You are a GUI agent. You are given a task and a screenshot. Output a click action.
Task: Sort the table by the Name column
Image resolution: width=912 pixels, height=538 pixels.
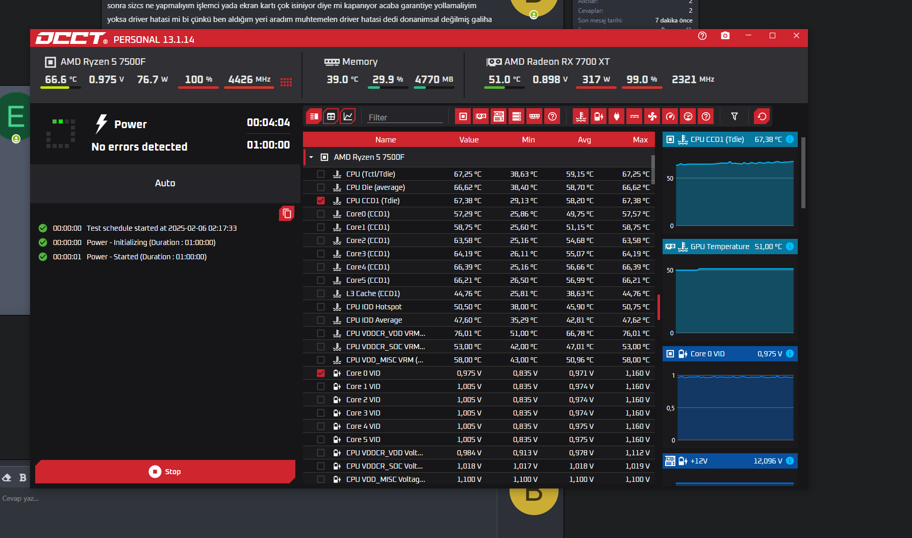coord(386,140)
